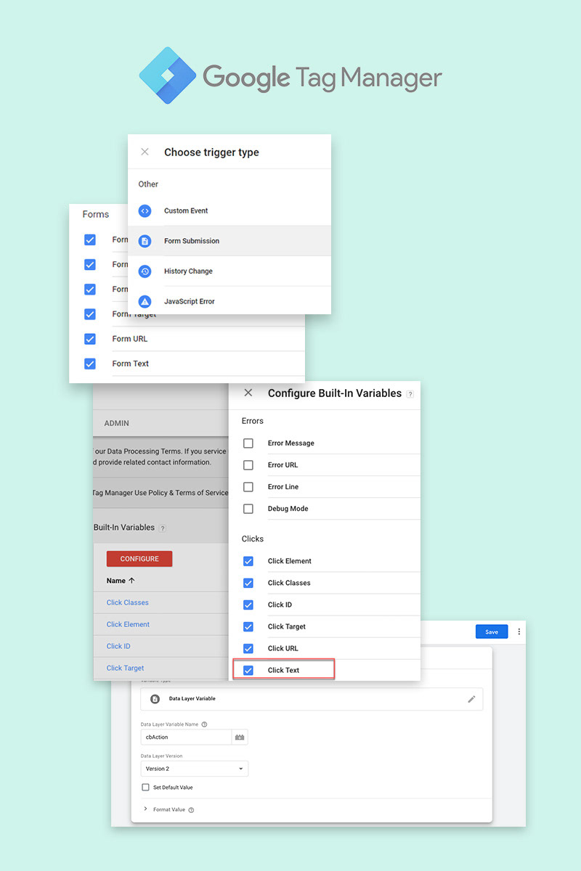
Task: Close the Choose trigger type panel
Action: coord(145,152)
